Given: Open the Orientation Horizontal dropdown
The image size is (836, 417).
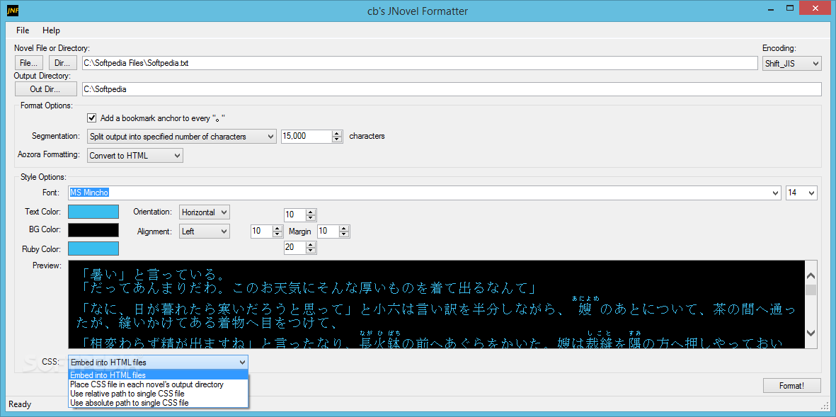Looking at the screenshot, I should [204, 212].
